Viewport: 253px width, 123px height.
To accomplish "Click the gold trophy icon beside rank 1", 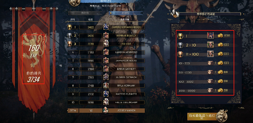I will click(69, 27).
